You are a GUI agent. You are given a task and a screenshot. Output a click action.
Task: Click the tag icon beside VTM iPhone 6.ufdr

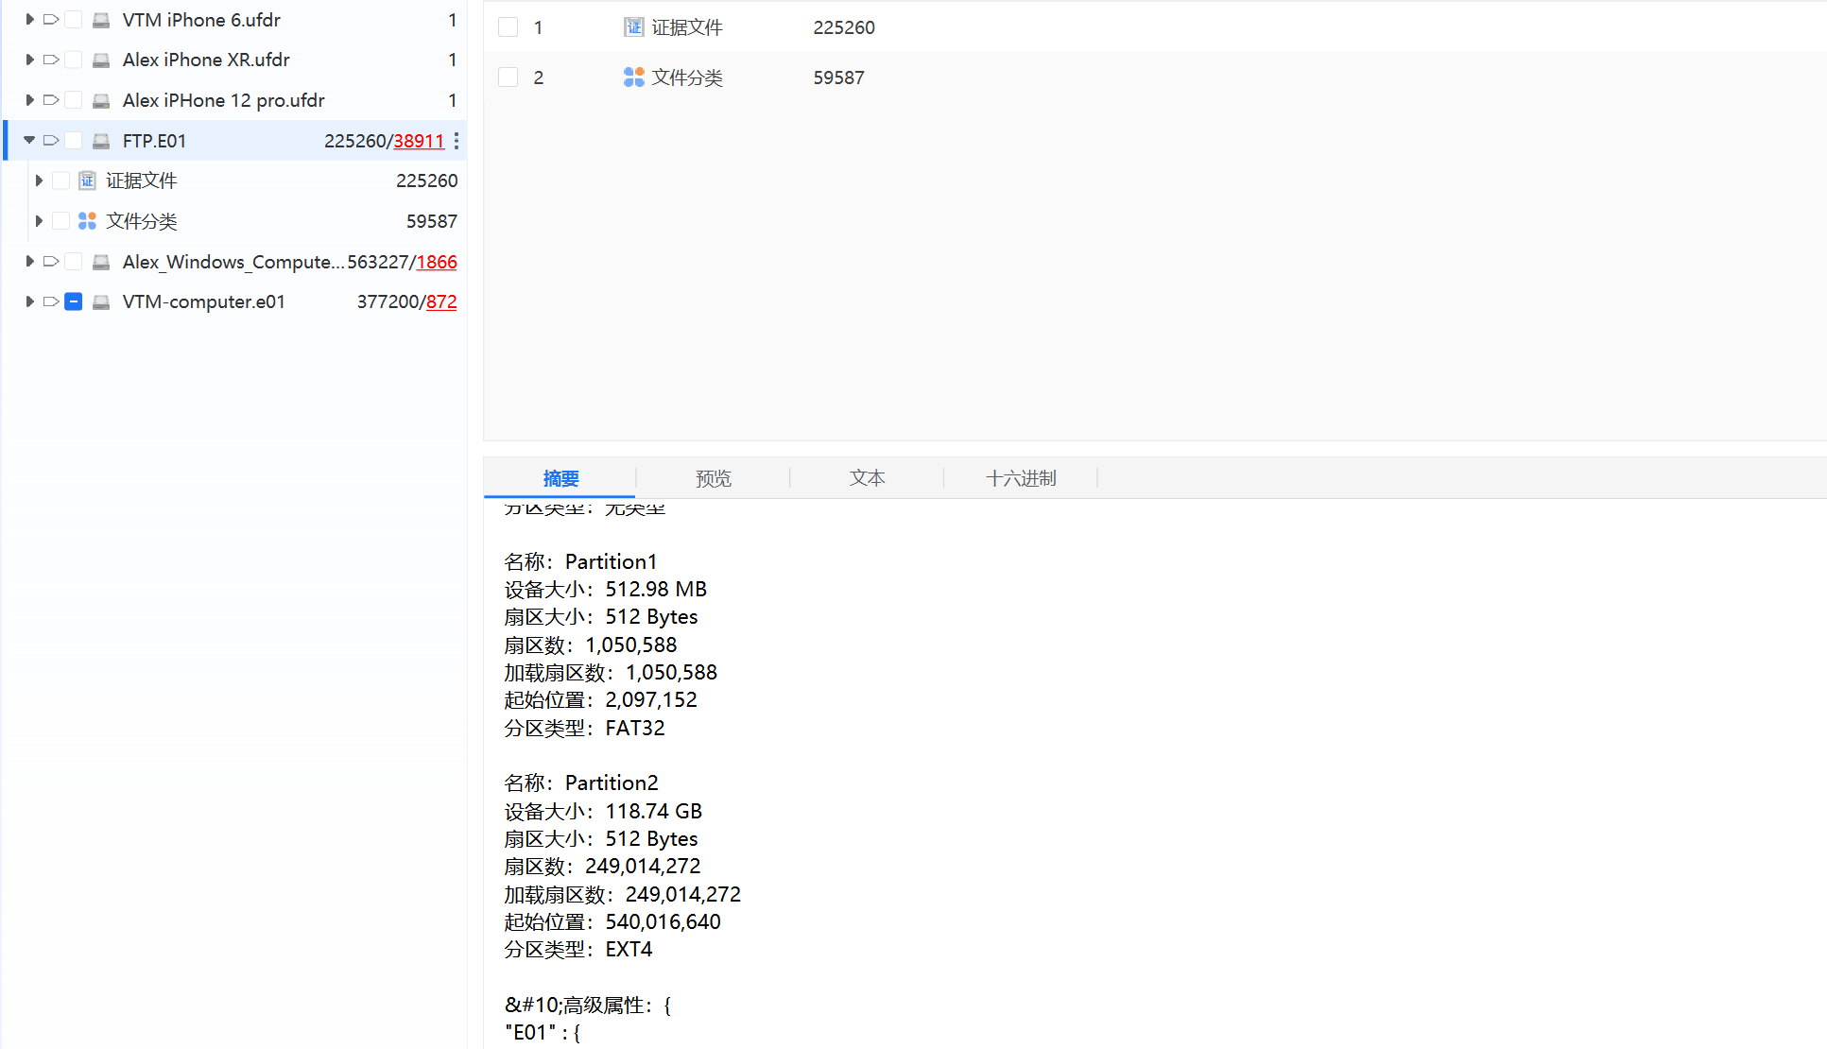click(51, 20)
